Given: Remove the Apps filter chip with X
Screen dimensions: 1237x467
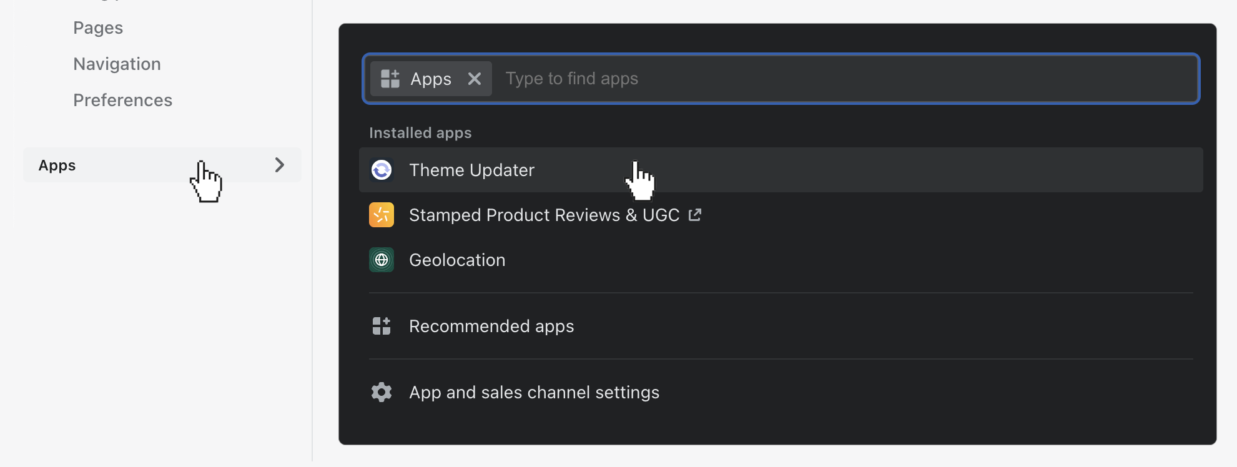Looking at the screenshot, I should pyautogui.click(x=475, y=79).
